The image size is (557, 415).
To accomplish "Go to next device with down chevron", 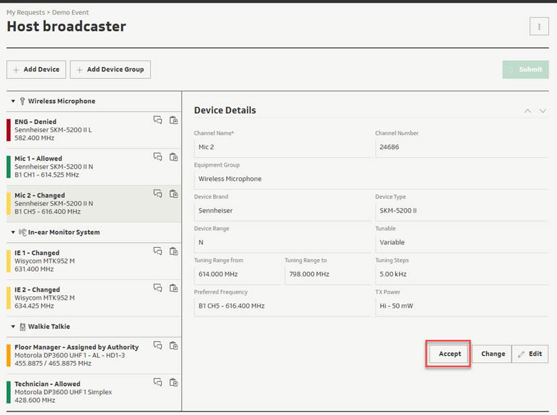I will 543,111.
